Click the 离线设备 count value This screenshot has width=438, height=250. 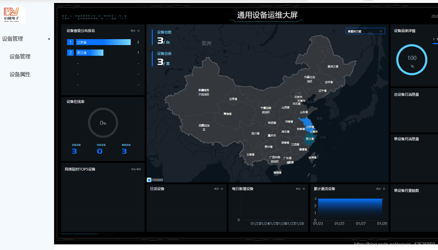pos(124,151)
